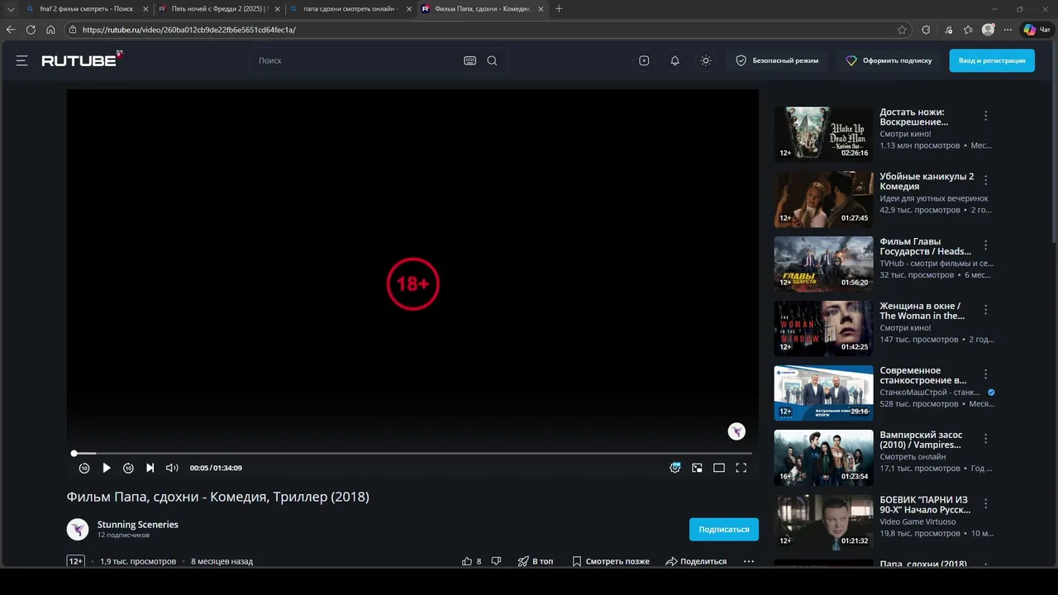Click Оформить подписку button

pyautogui.click(x=889, y=60)
